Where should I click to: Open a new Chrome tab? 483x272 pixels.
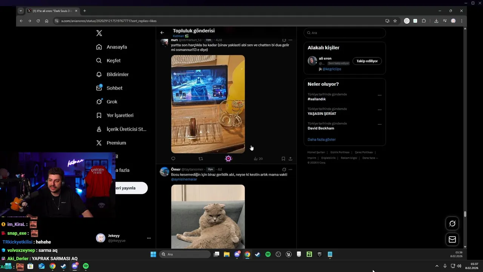pyautogui.click(x=85, y=11)
